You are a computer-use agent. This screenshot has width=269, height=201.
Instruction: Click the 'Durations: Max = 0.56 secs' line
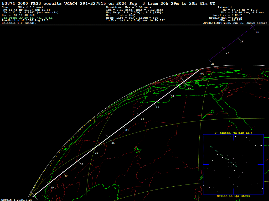(x=128, y=7)
